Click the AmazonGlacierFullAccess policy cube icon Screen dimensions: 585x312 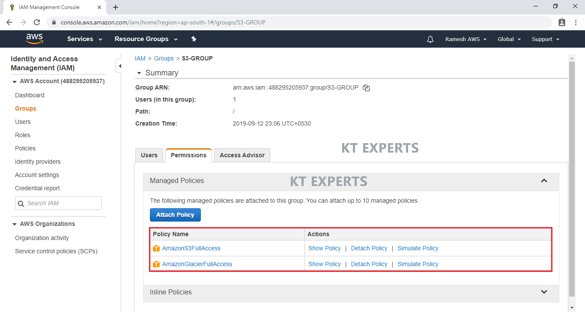[x=156, y=264]
